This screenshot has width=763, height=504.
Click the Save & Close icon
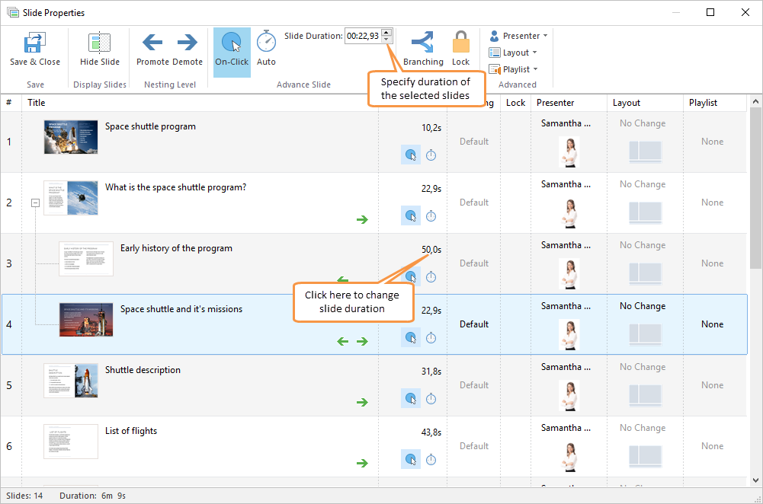35,43
